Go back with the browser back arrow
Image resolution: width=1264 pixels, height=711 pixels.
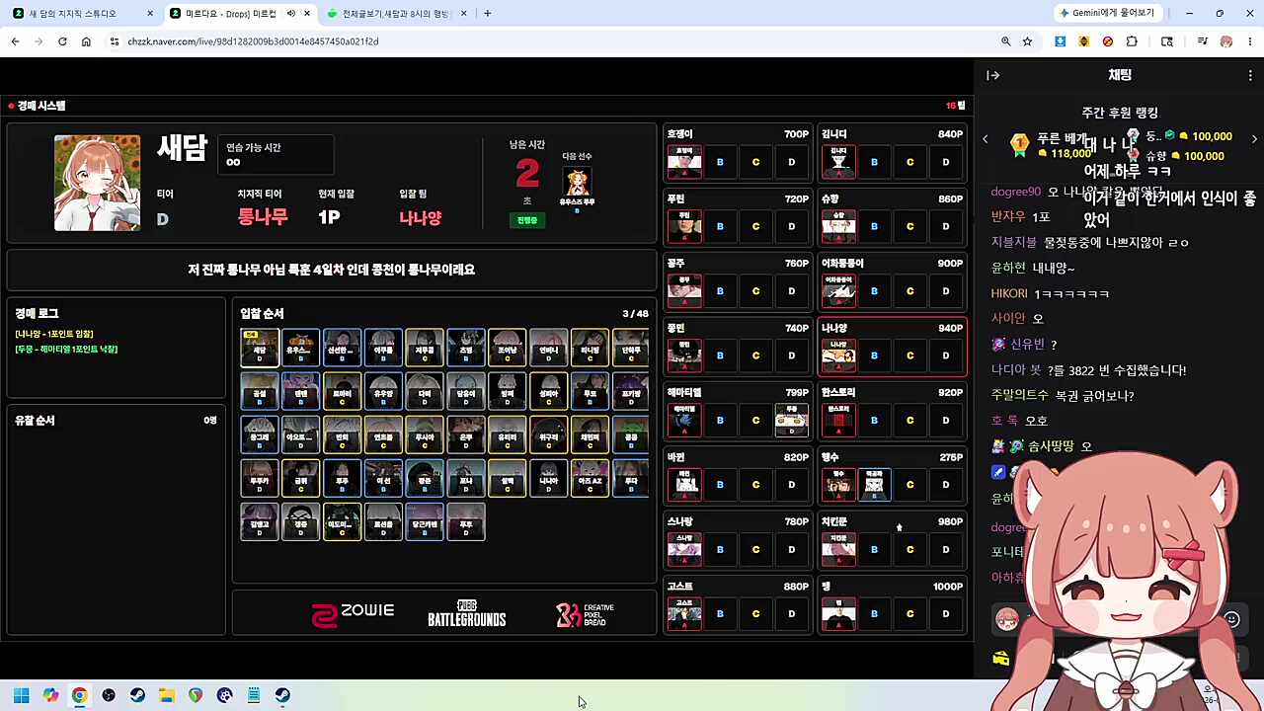(15, 41)
